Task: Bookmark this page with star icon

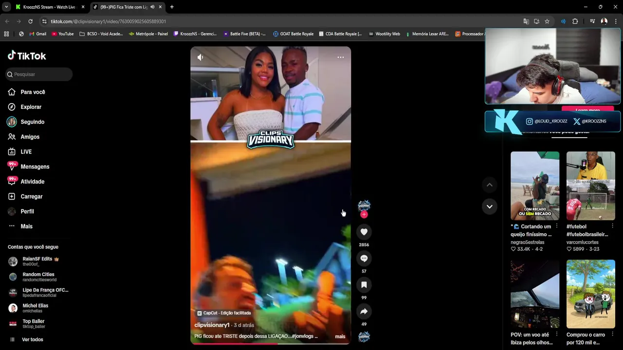Action: [x=547, y=21]
